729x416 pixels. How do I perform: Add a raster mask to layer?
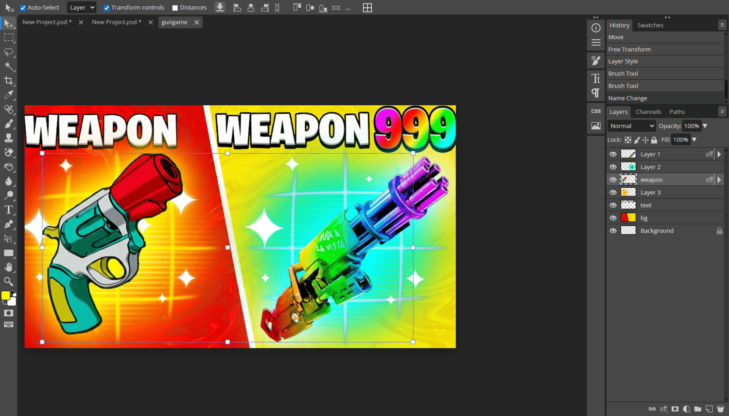point(675,409)
